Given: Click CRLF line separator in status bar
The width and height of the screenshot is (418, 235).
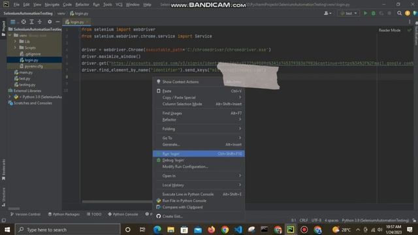Looking at the screenshot, I should (x=304, y=221).
